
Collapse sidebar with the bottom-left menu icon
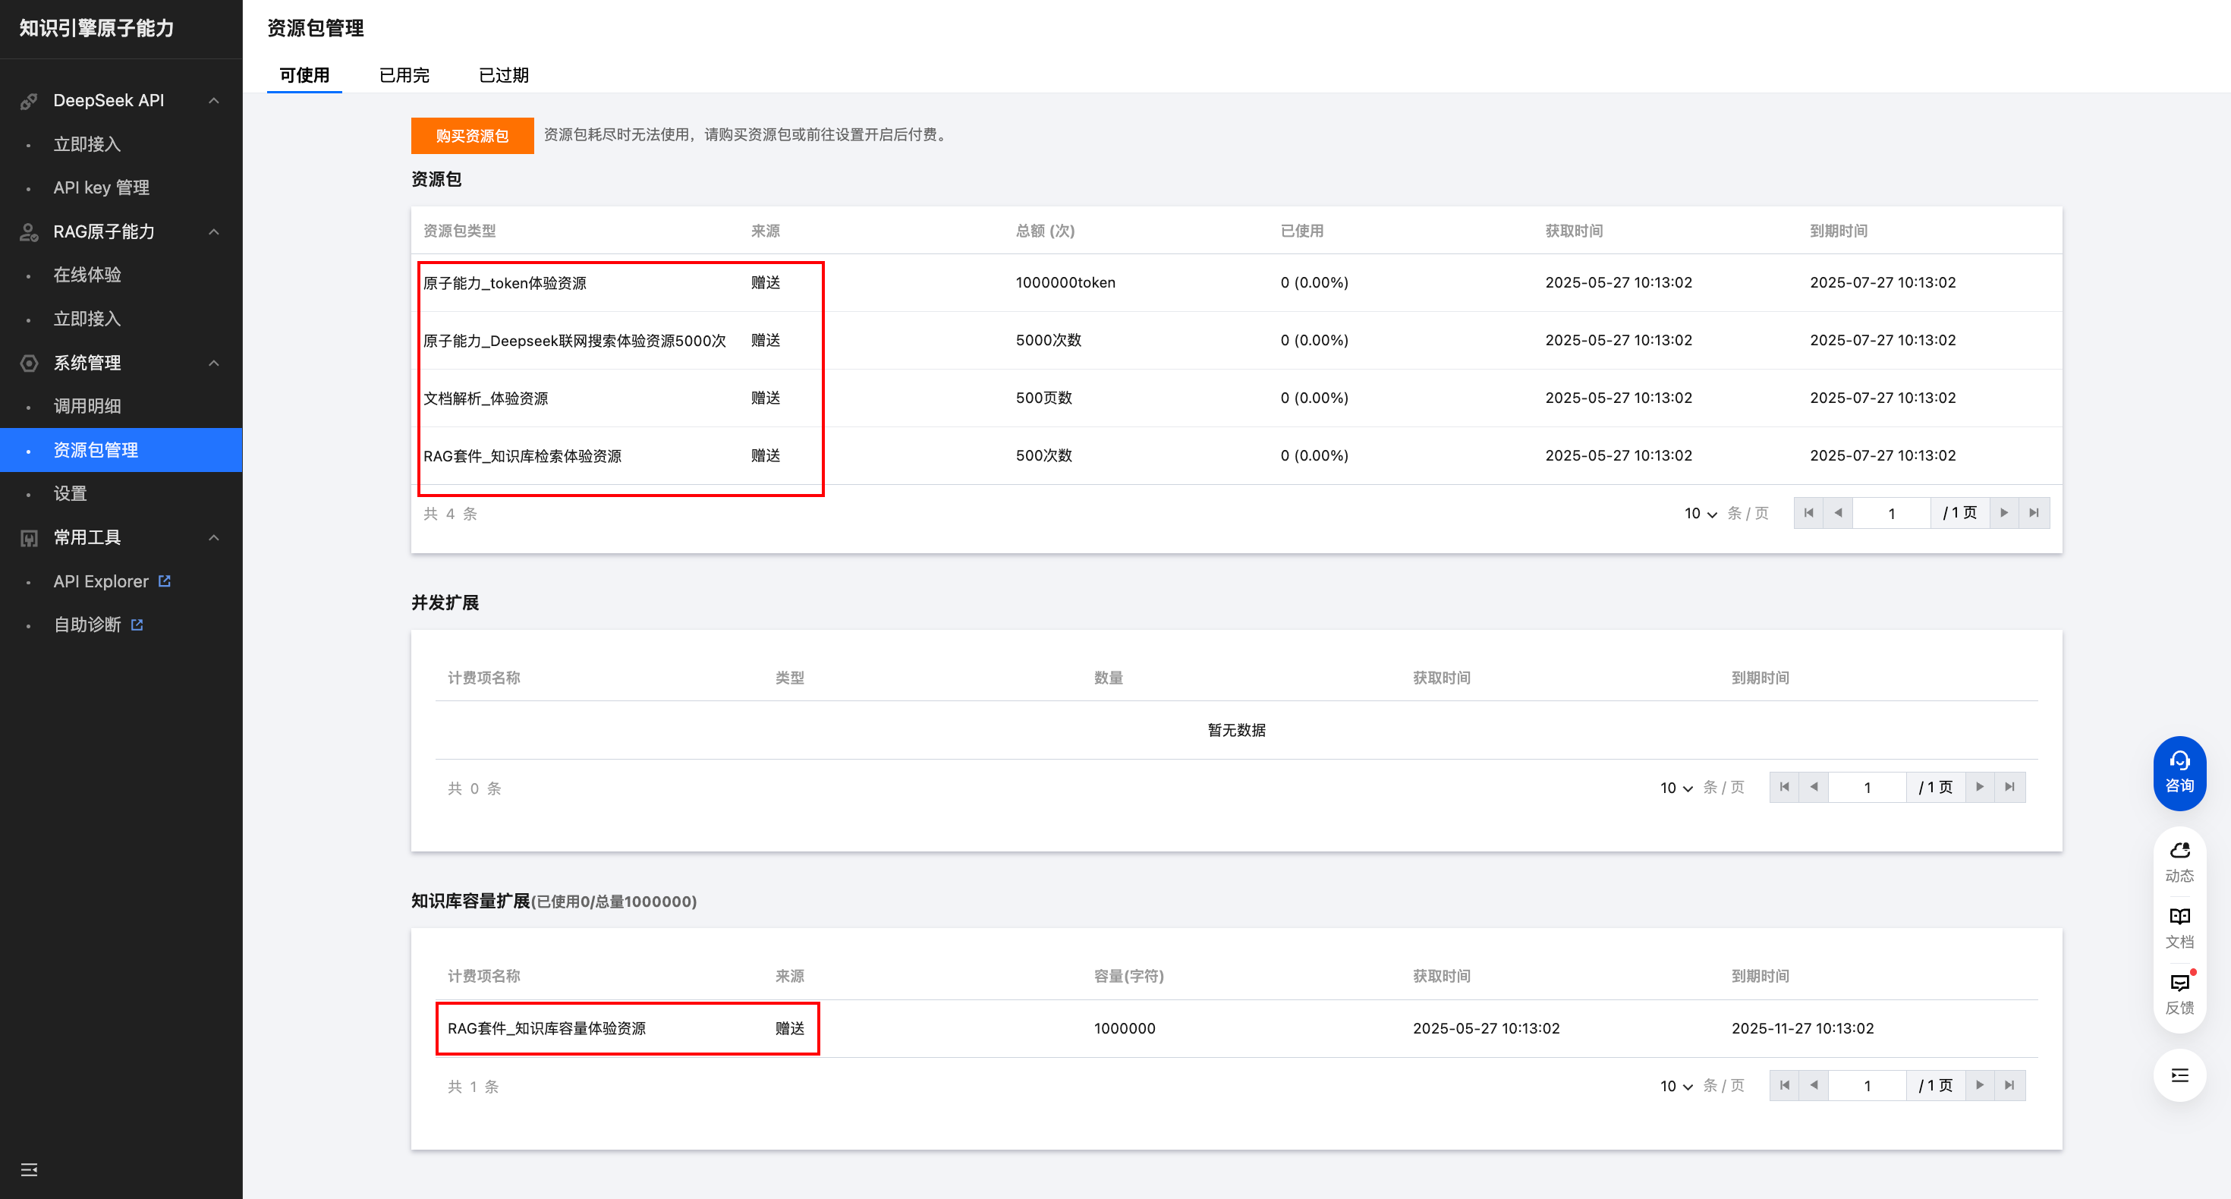(29, 1169)
